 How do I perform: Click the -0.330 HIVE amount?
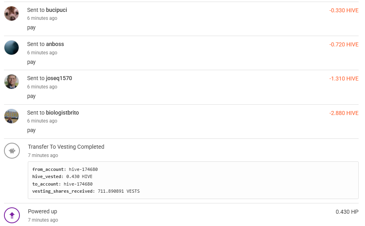pos(344,10)
